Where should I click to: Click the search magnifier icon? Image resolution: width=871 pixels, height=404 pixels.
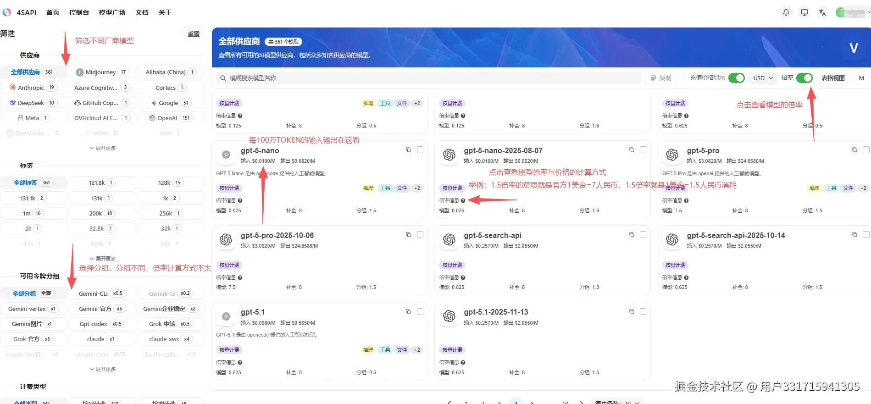click(223, 78)
